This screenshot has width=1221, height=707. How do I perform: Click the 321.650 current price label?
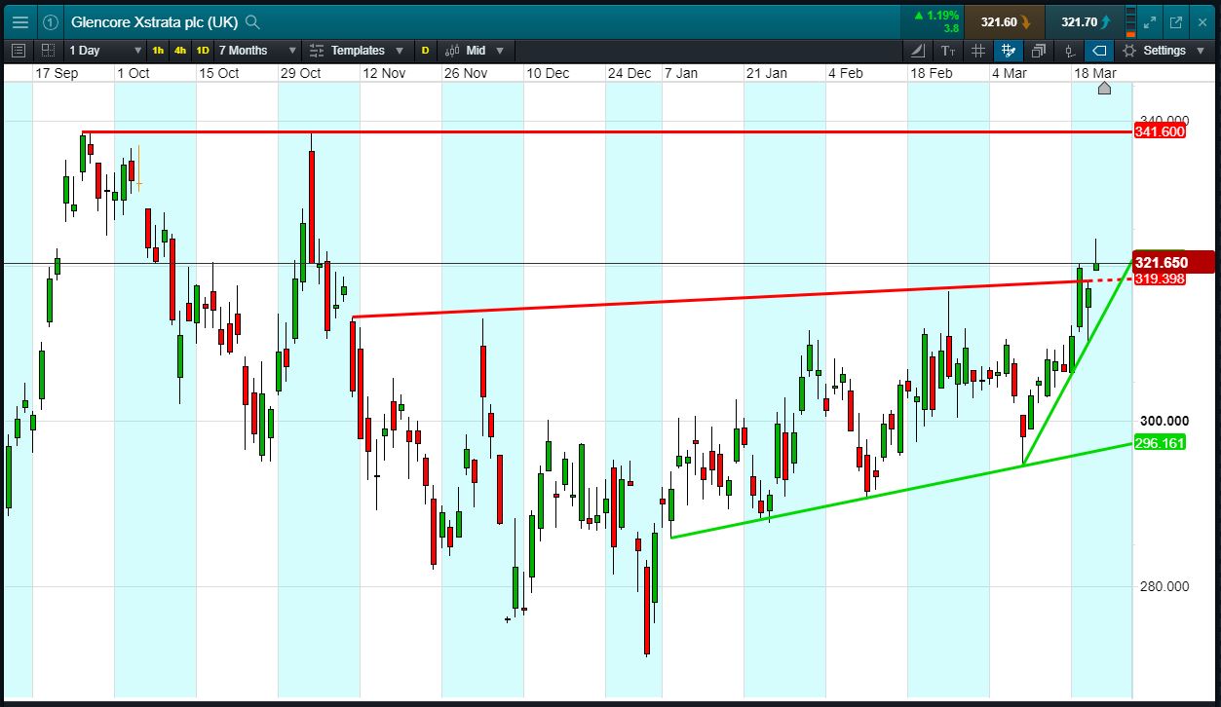pos(1174,262)
